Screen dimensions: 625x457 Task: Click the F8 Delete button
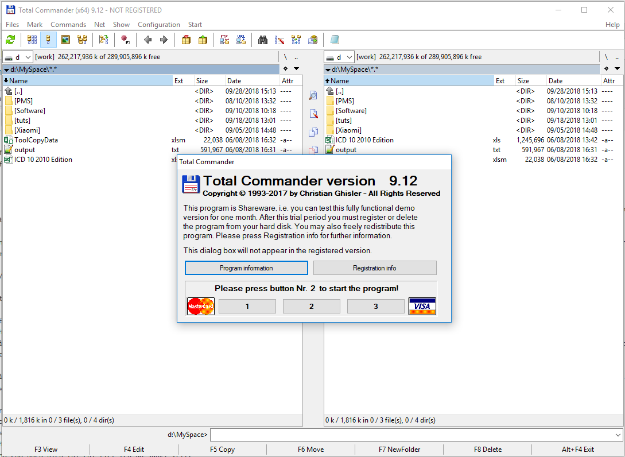coord(488,450)
